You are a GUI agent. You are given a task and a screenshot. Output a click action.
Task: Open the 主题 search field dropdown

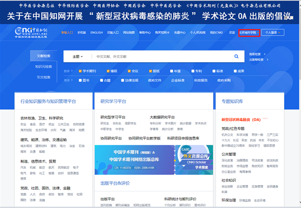[x=78, y=57]
